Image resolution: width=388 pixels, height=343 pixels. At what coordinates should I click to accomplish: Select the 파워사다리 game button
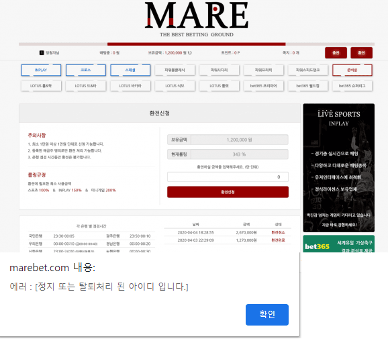[x=219, y=70]
